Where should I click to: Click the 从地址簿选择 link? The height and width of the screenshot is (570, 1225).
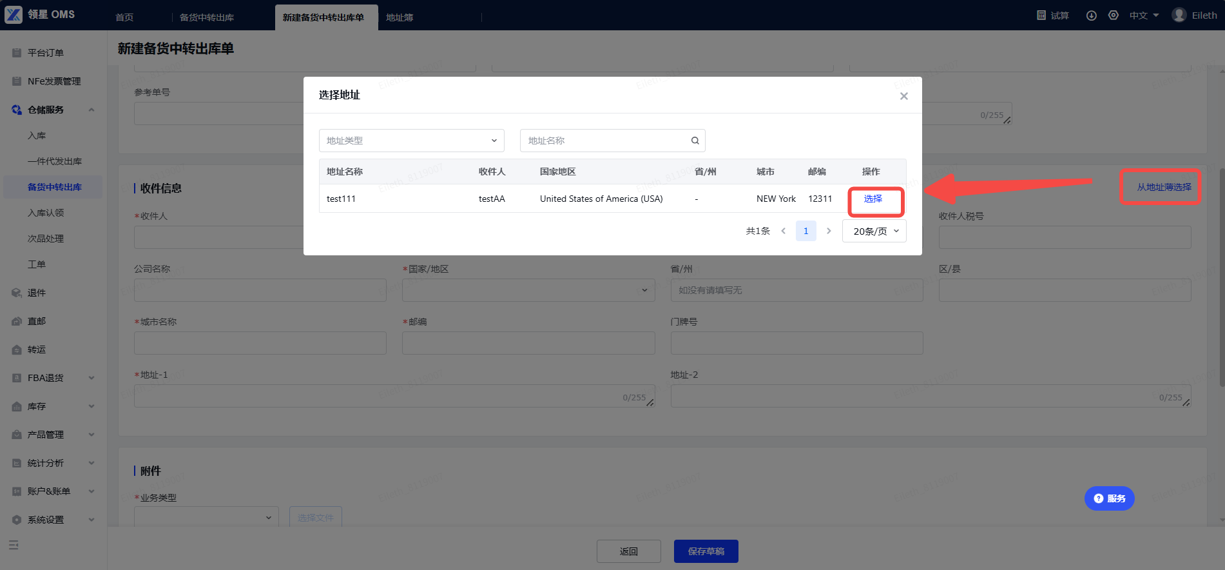tap(1164, 187)
